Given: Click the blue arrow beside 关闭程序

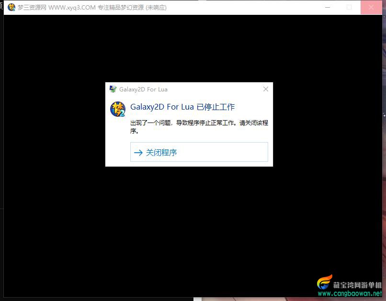Looking at the screenshot, I should tap(138, 153).
